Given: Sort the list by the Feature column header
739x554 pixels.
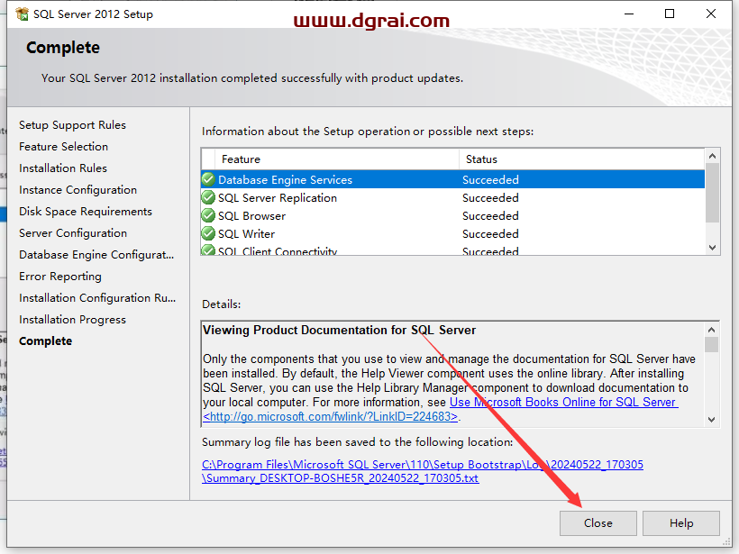Looking at the screenshot, I should click(x=337, y=159).
